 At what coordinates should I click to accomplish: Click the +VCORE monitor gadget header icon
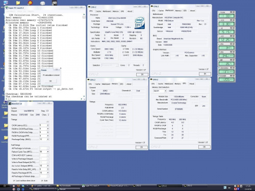(x=219, y=12)
